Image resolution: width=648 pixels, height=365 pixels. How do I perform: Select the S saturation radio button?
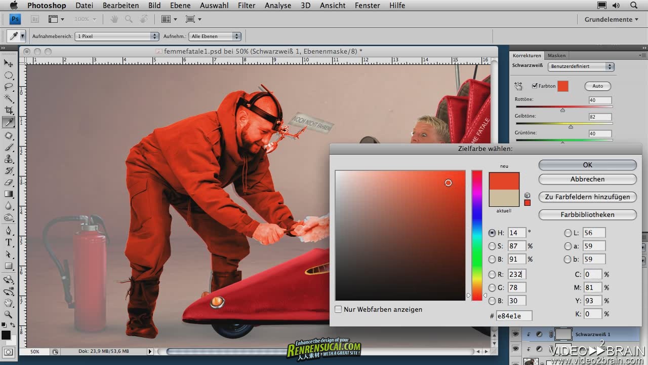[x=492, y=246]
